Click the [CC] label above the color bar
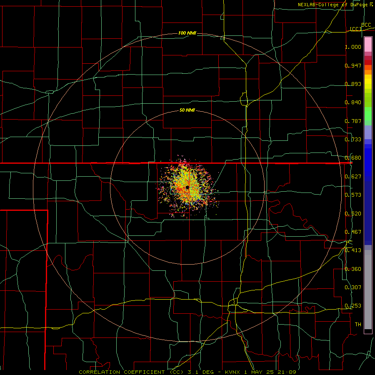Image resolution: width=375 pixels, height=375 pixels. pyautogui.click(x=356, y=29)
